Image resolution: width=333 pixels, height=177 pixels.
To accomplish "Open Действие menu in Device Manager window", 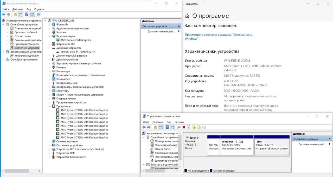I will 17,9.
